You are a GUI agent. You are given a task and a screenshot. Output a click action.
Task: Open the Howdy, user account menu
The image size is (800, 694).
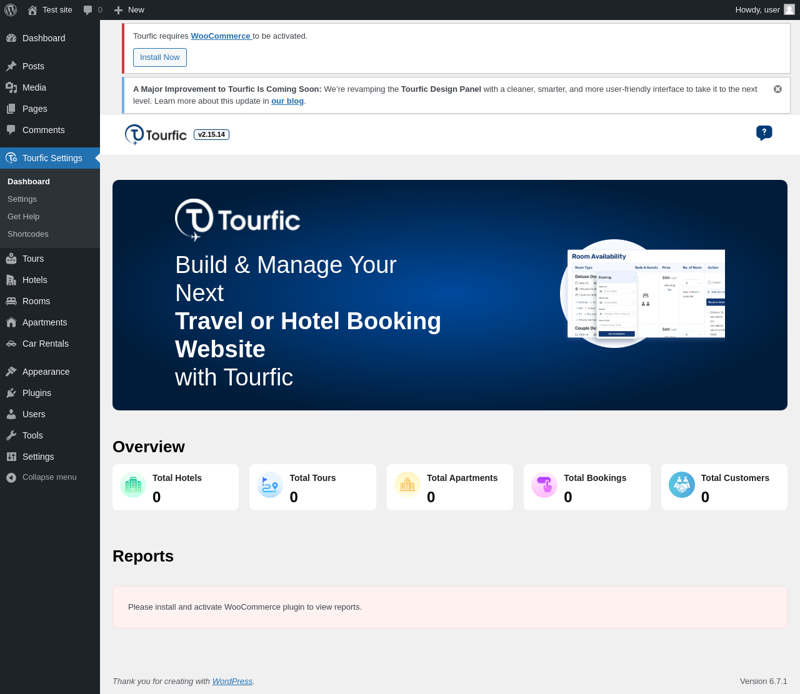(x=765, y=10)
